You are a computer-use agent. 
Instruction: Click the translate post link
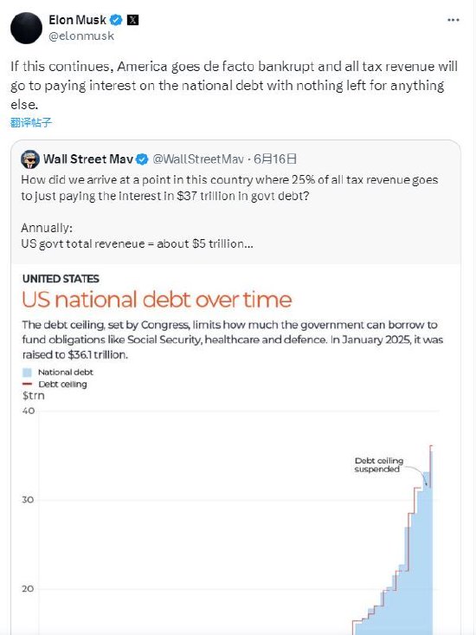point(31,122)
